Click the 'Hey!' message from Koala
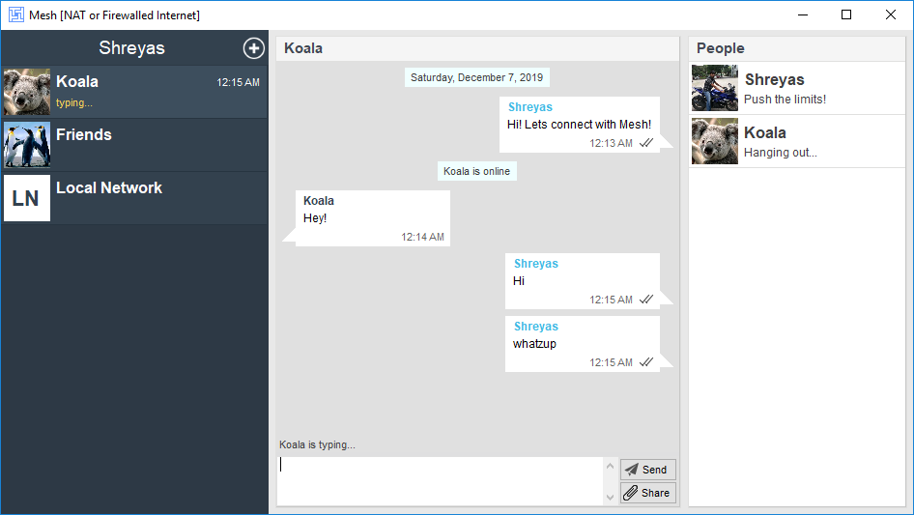The height and width of the screenshot is (515, 914). (372, 218)
